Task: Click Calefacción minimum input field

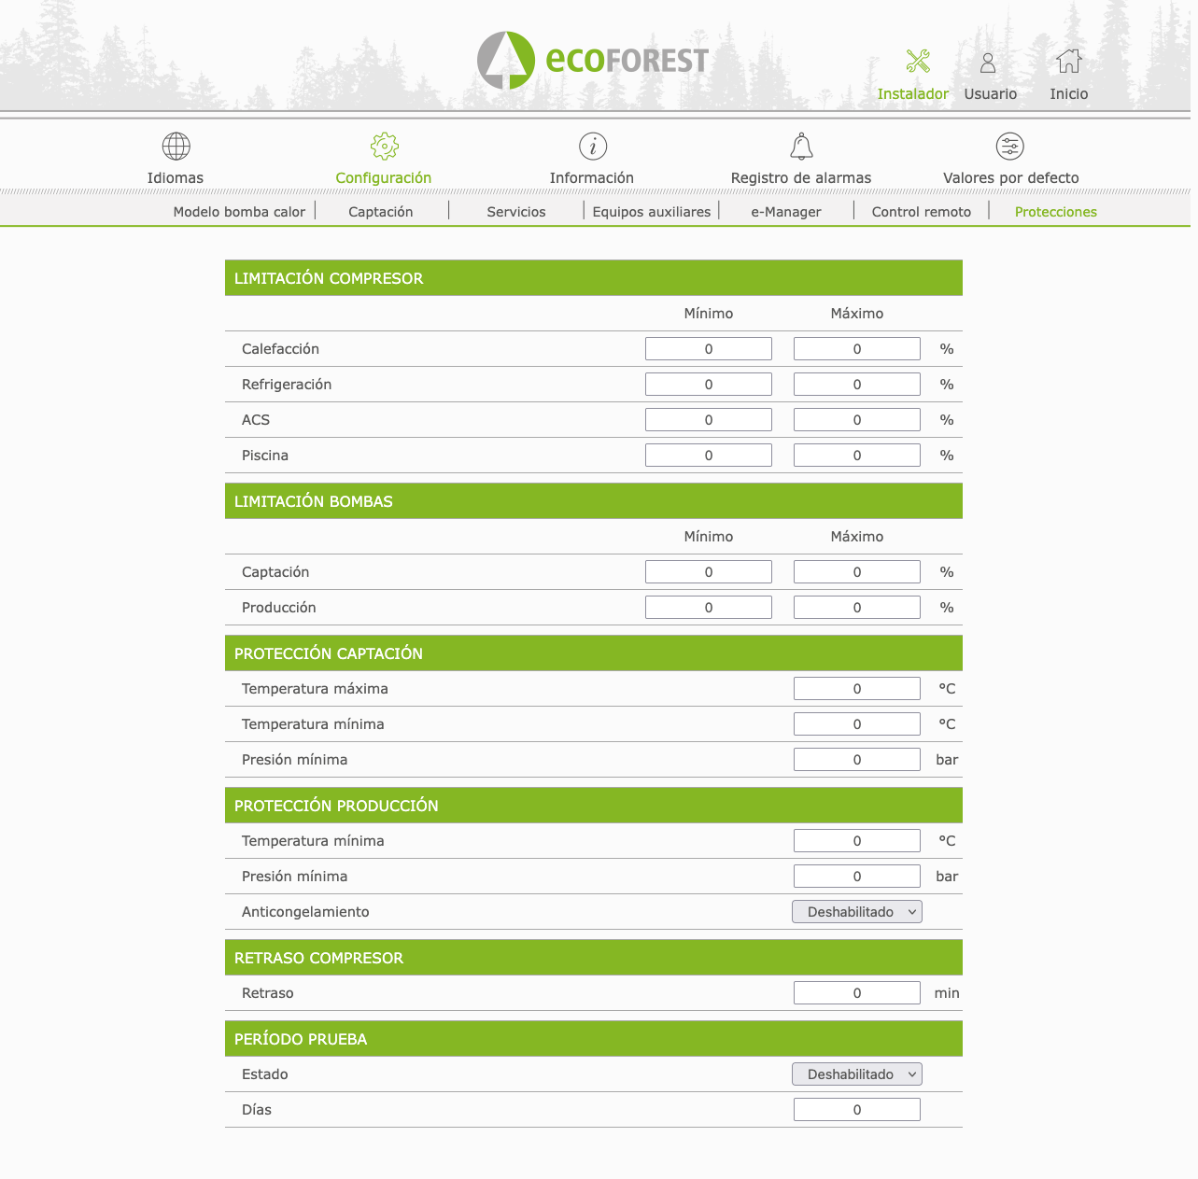Action: (x=708, y=349)
